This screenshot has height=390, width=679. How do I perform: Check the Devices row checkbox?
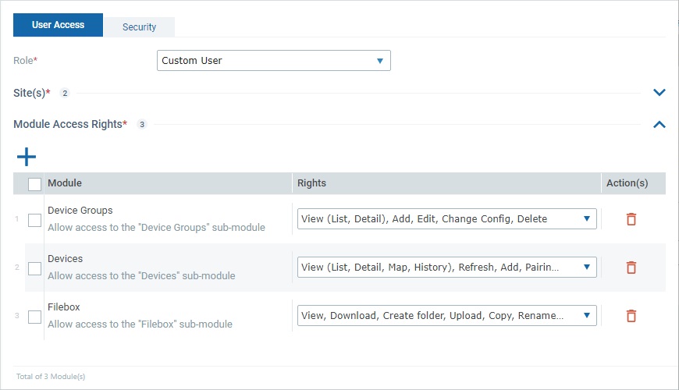point(34,269)
